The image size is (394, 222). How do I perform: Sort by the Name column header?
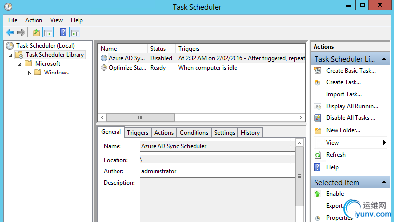click(x=122, y=49)
